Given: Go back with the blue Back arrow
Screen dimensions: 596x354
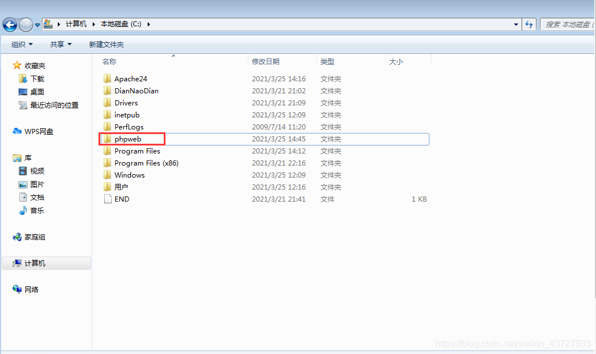Looking at the screenshot, I should tap(10, 25).
